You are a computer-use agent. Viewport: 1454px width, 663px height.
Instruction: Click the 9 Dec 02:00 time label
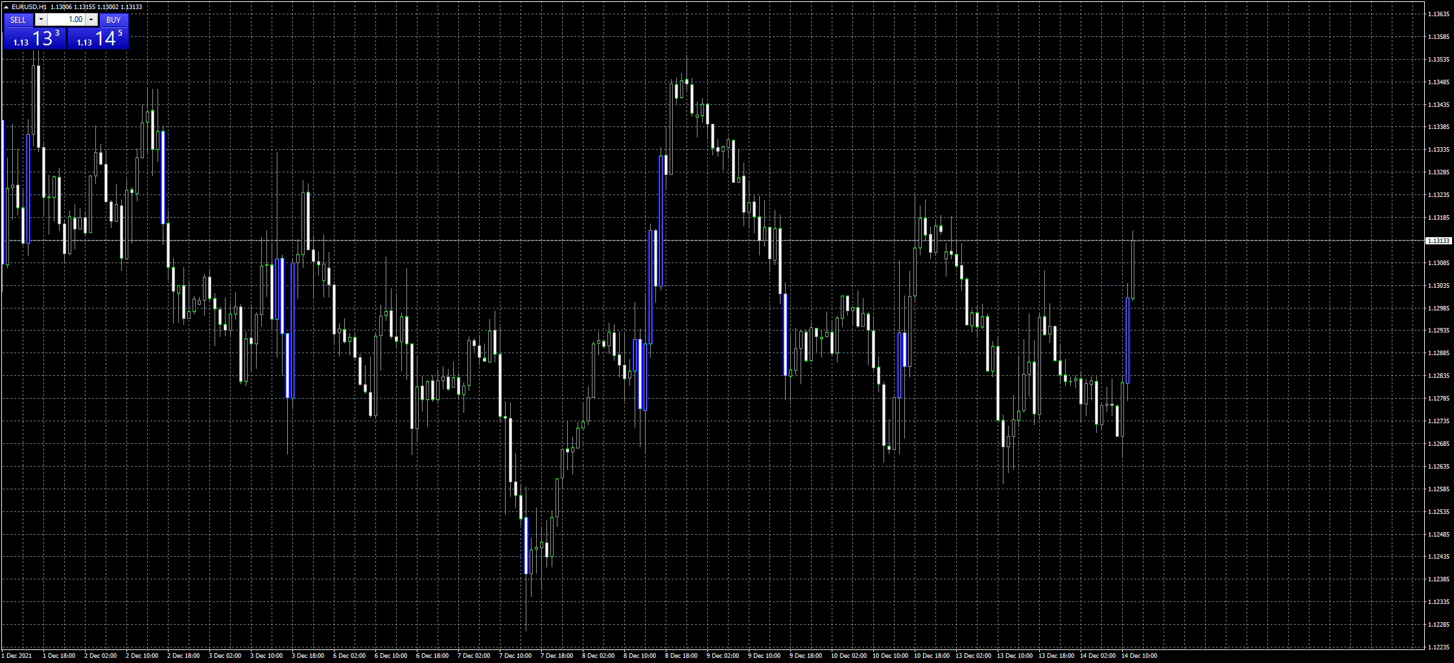723,656
